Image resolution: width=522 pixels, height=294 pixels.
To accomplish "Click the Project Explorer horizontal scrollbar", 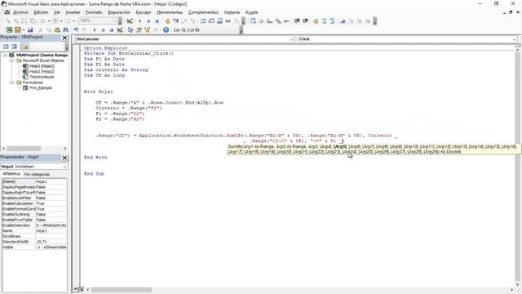I will [x=24, y=149].
